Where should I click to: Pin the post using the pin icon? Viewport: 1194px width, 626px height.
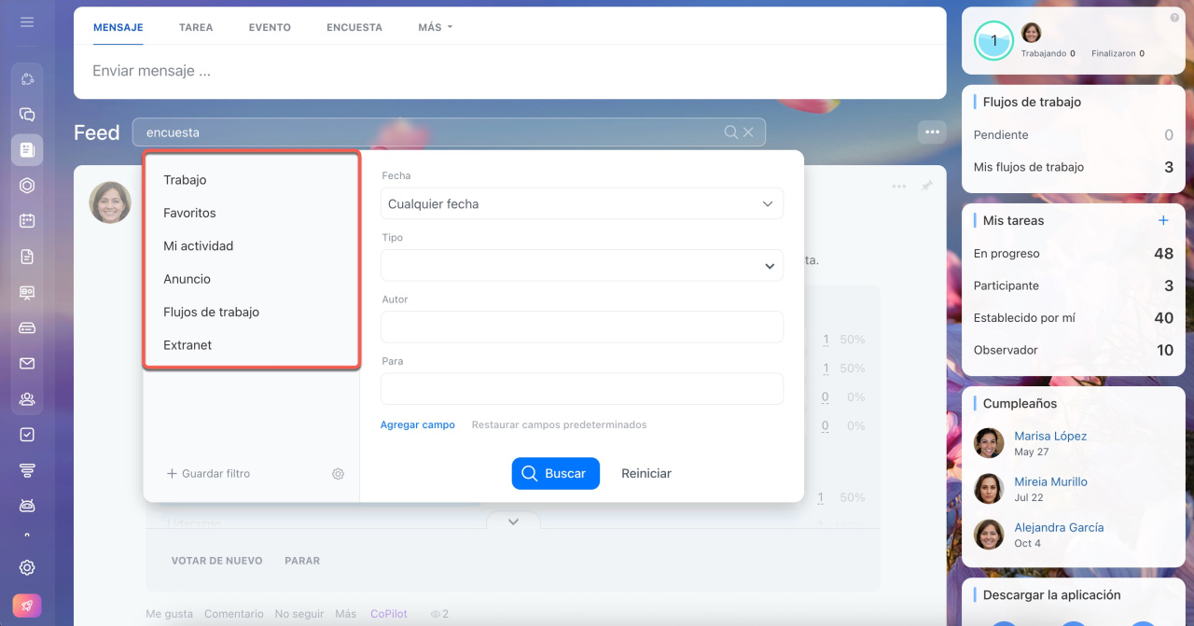pos(926,186)
